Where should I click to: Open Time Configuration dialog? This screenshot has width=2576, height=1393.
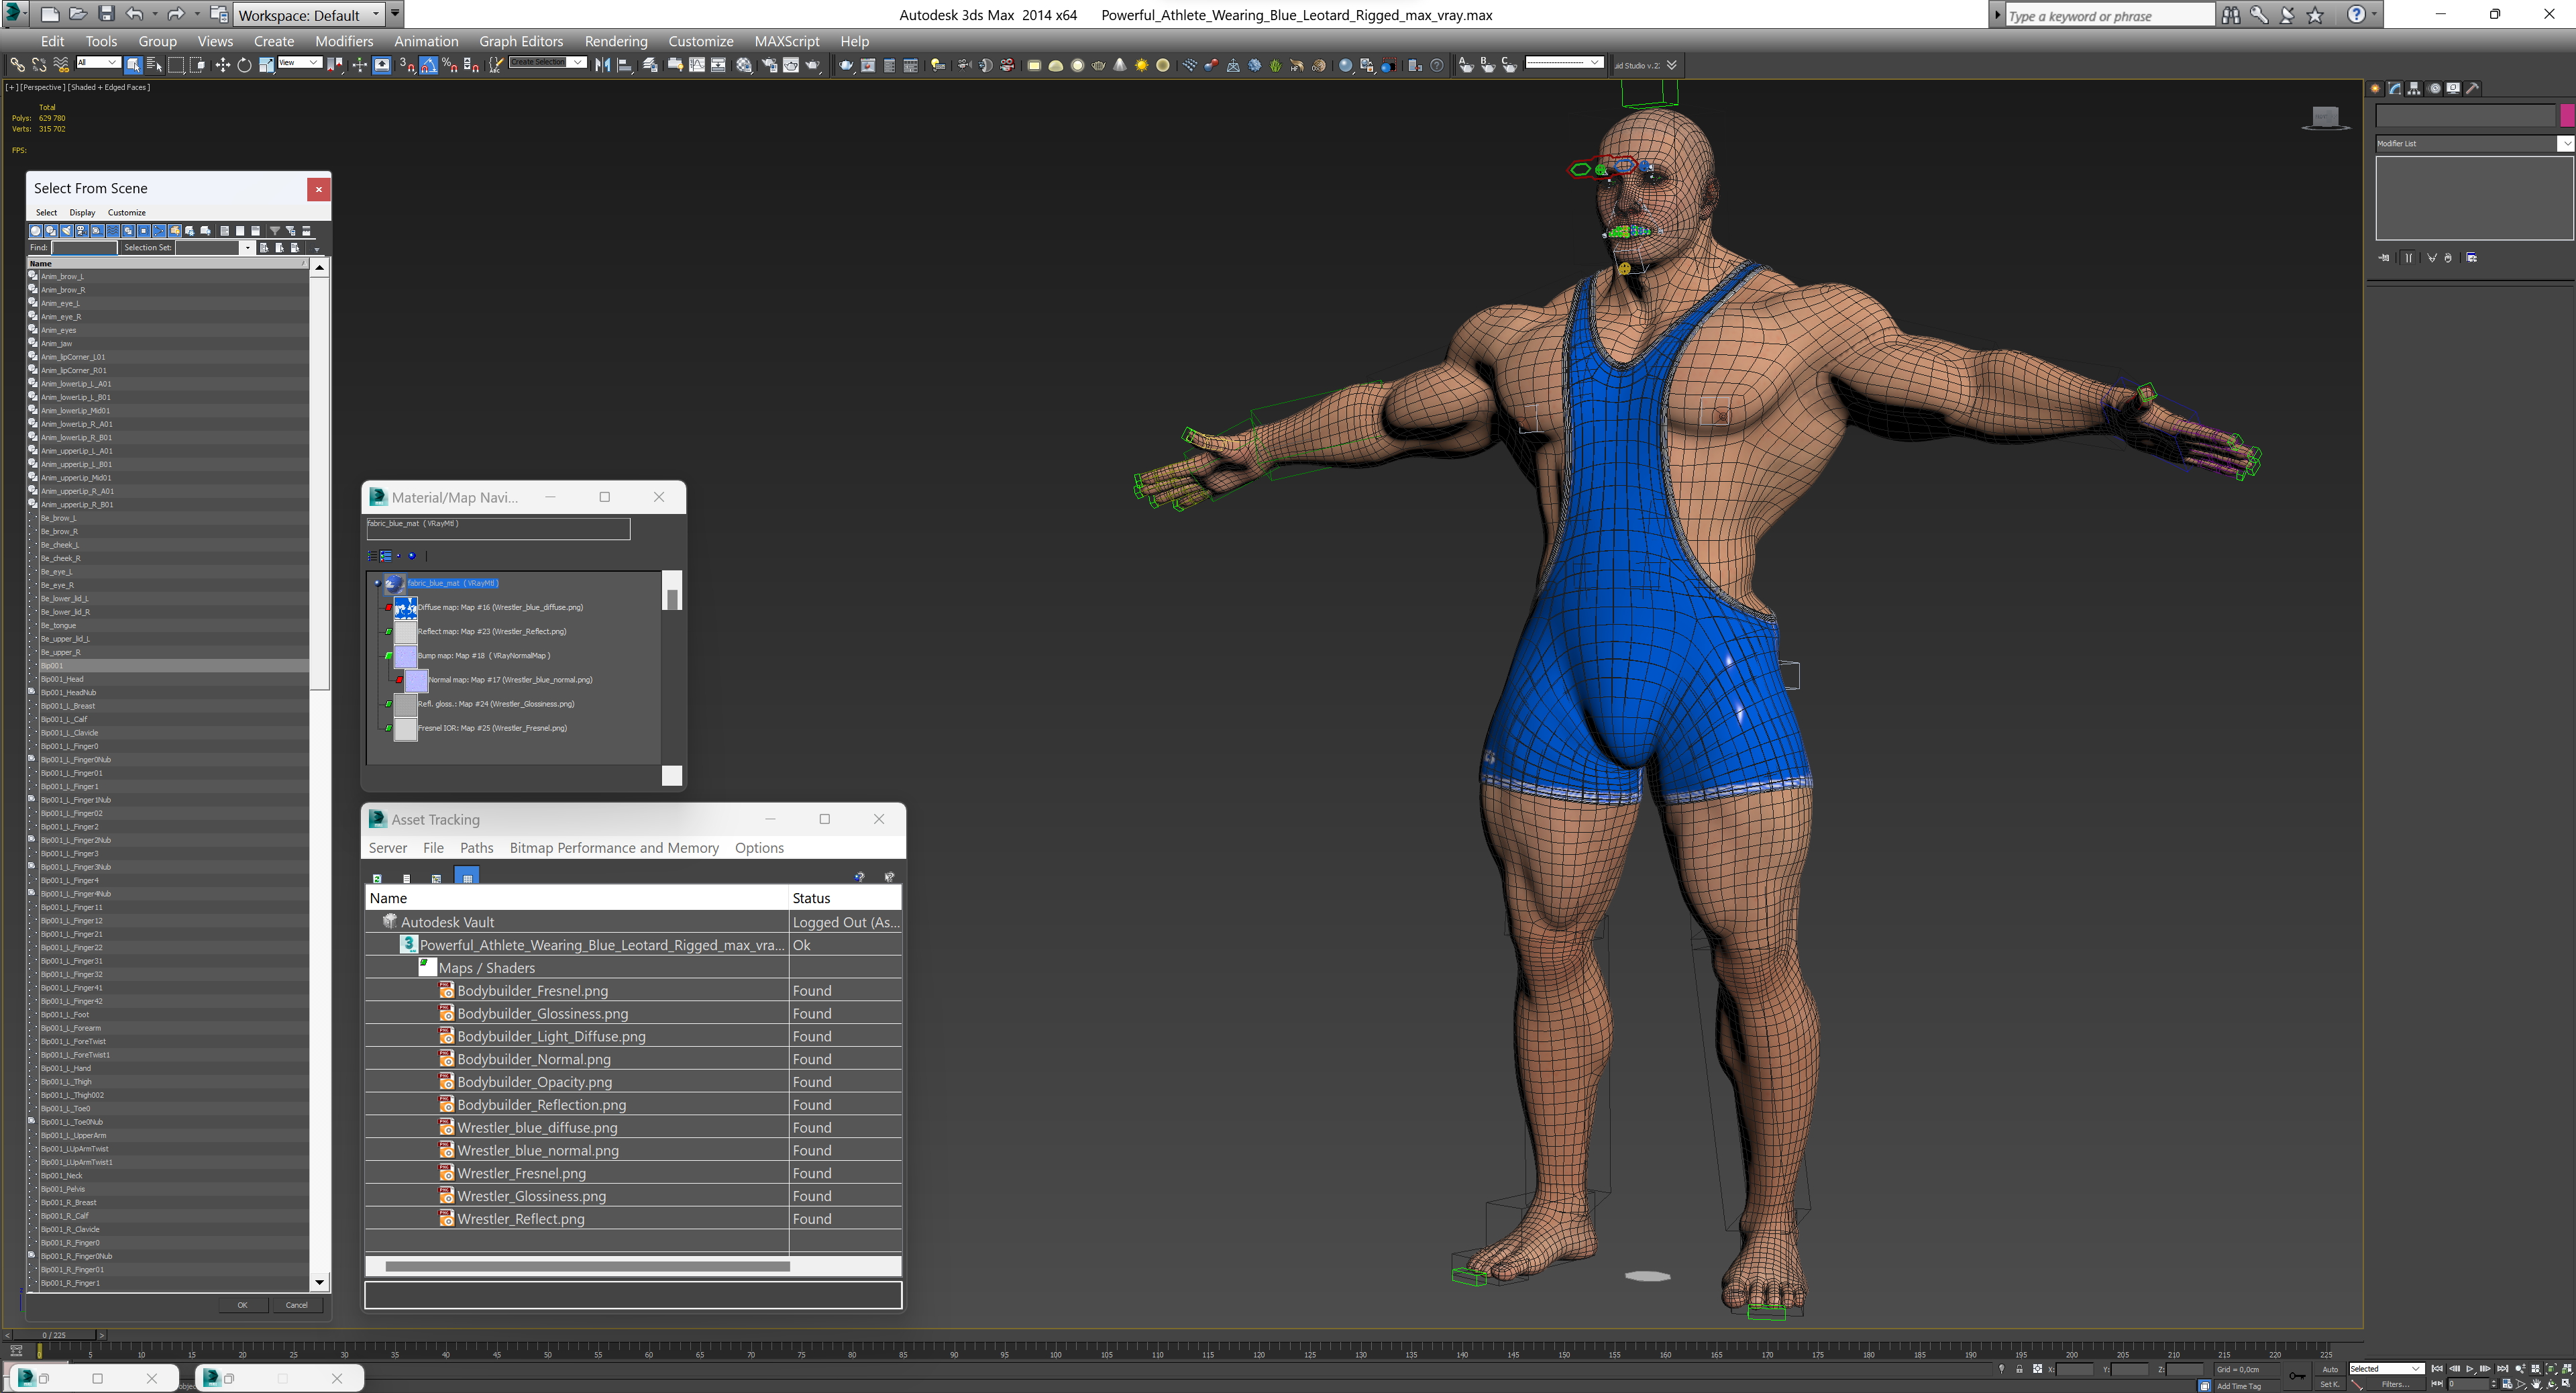point(2507,1384)
